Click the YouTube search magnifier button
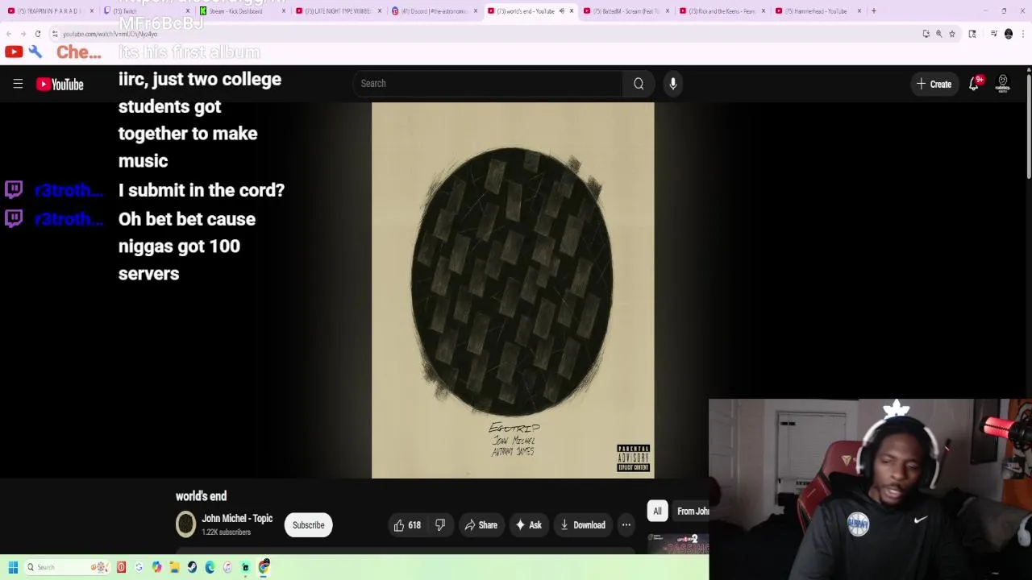The image size is (1032, 580). tap(639, 84)
